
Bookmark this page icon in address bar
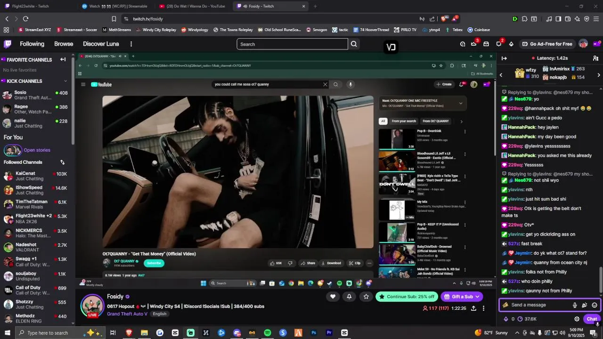tap(114, 19)
